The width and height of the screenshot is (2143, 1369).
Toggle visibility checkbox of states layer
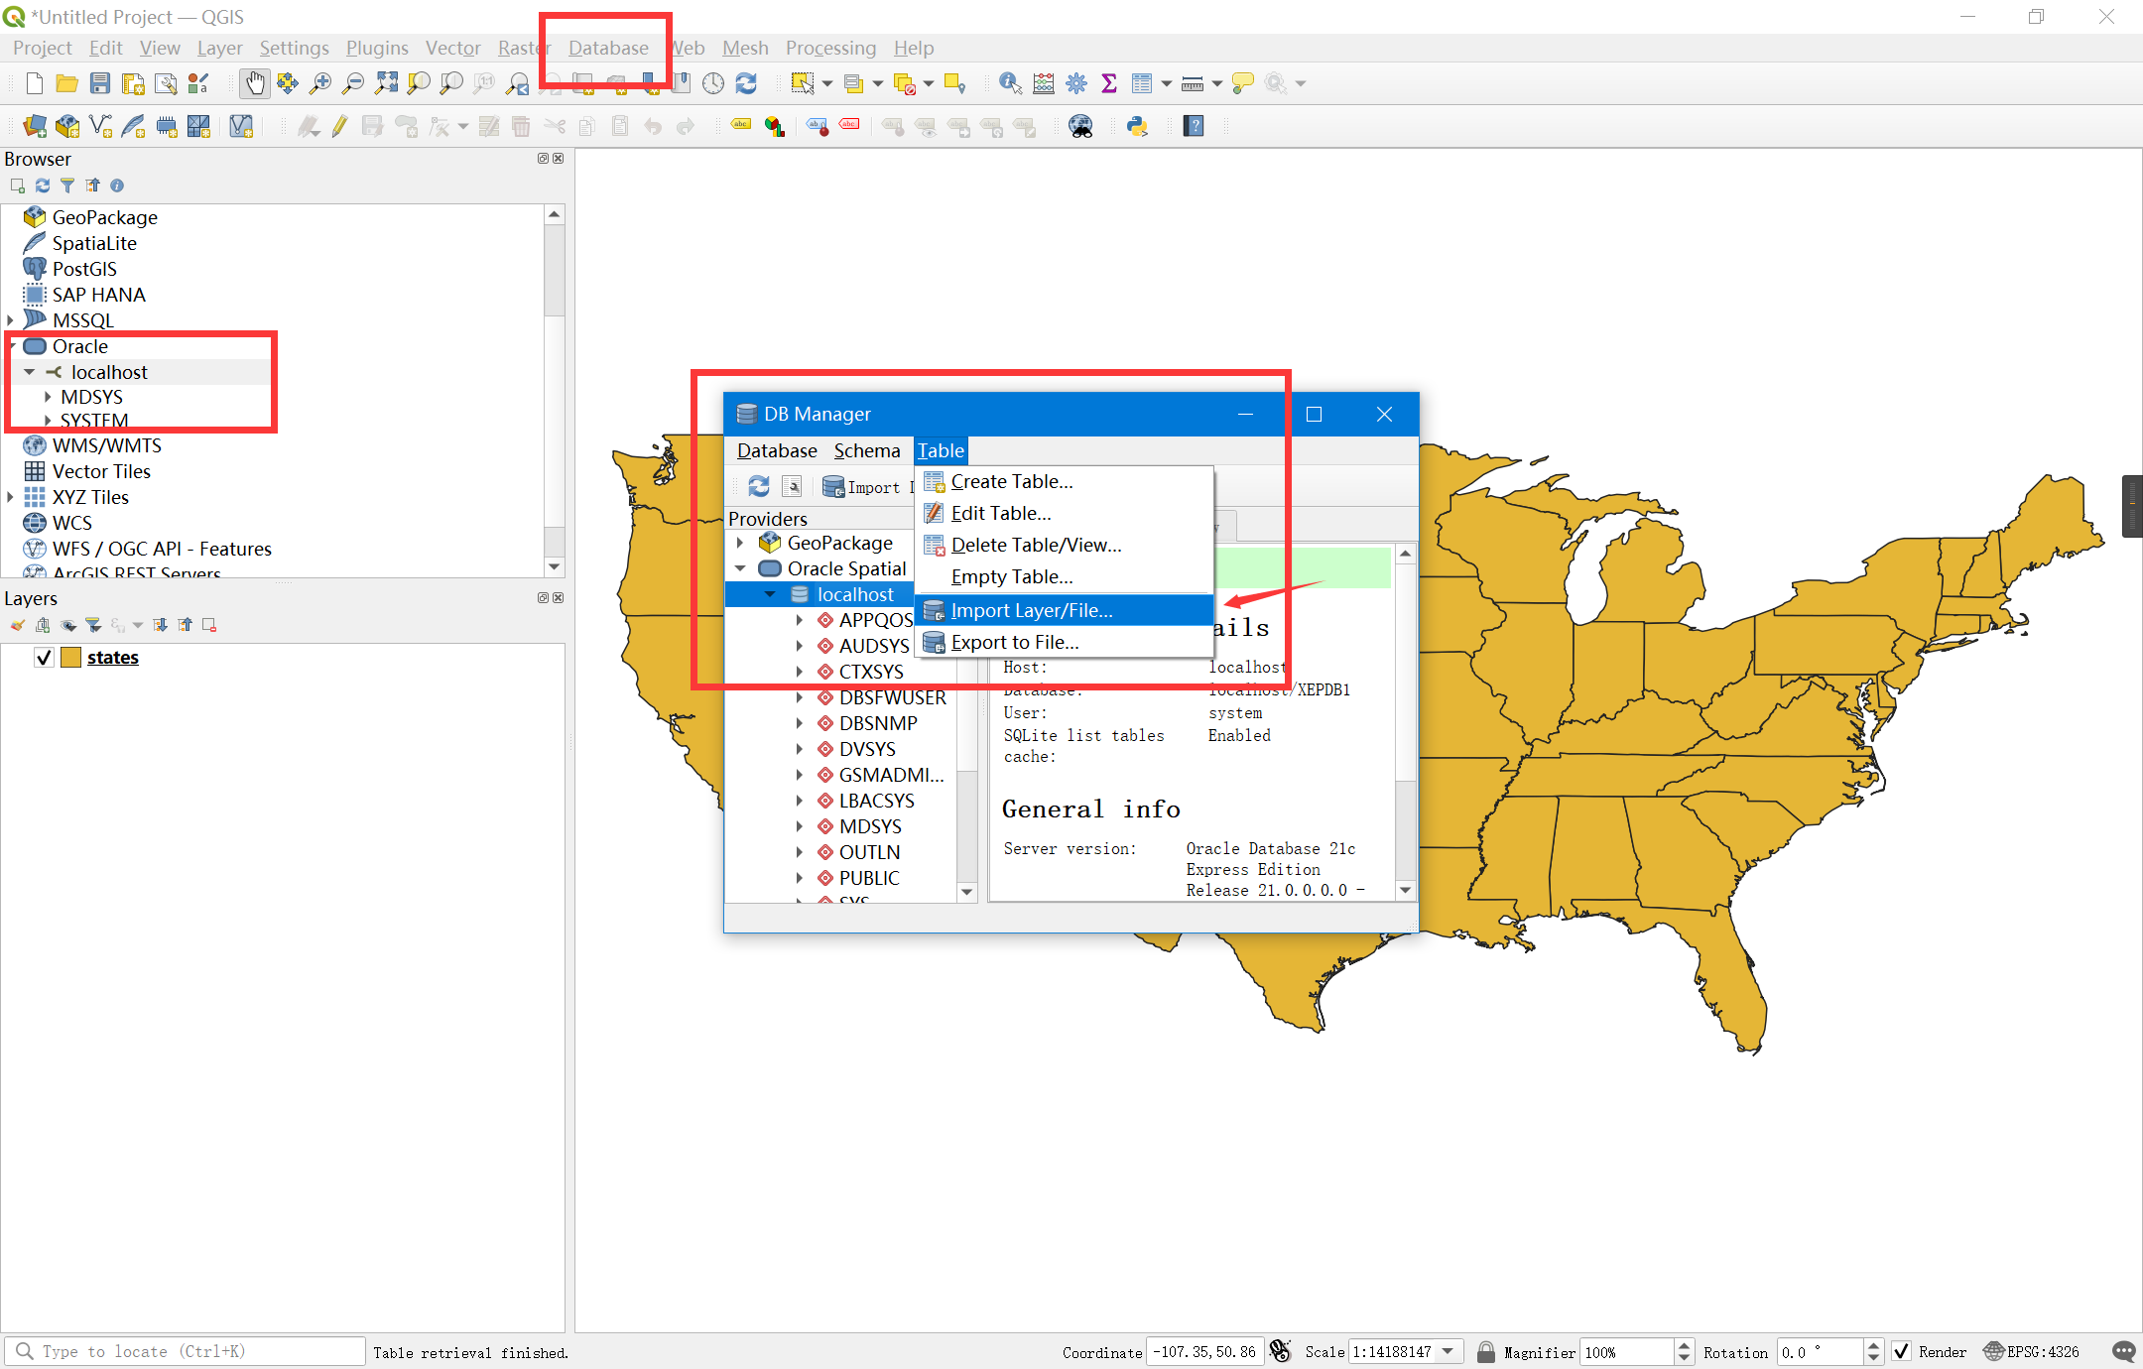tap(44, 658)
